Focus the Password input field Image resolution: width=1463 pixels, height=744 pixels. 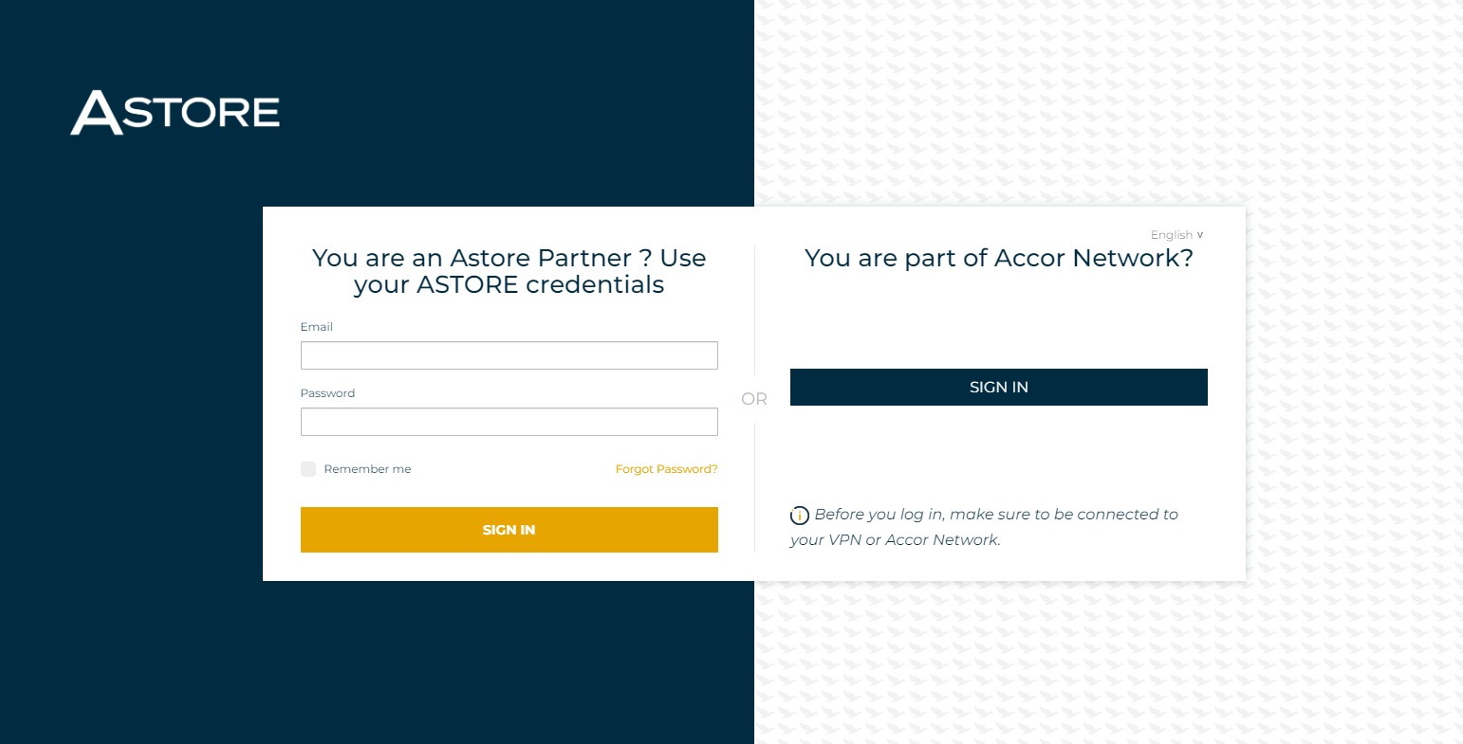click(509, 422)
